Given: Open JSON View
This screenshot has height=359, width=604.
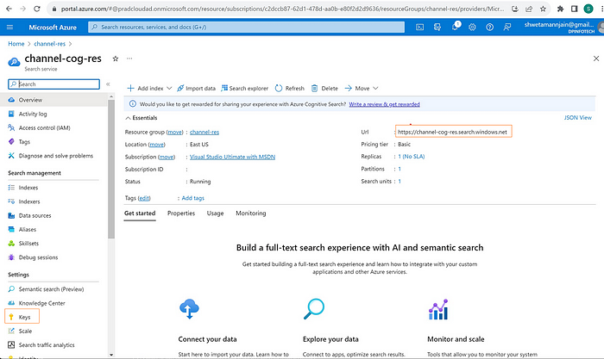Looking at the screenshot, I should click(x=578, y=118).
